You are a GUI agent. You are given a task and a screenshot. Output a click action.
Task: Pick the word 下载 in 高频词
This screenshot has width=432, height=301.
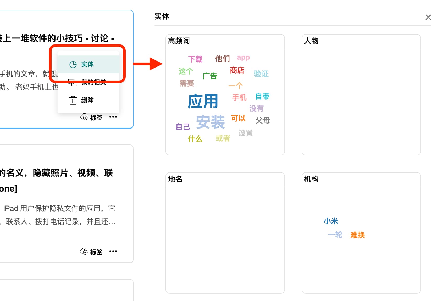click(x=195, y=59)
